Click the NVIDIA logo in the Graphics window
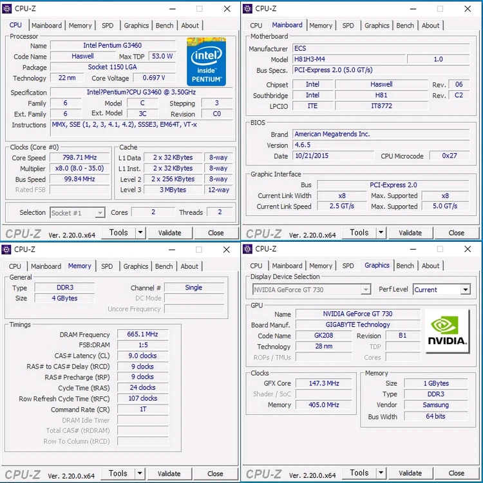This screenshot has width=483, height=483. (447, 331)
